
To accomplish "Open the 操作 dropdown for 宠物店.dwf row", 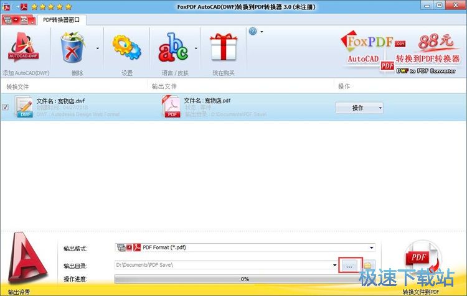I will point(359,108).
